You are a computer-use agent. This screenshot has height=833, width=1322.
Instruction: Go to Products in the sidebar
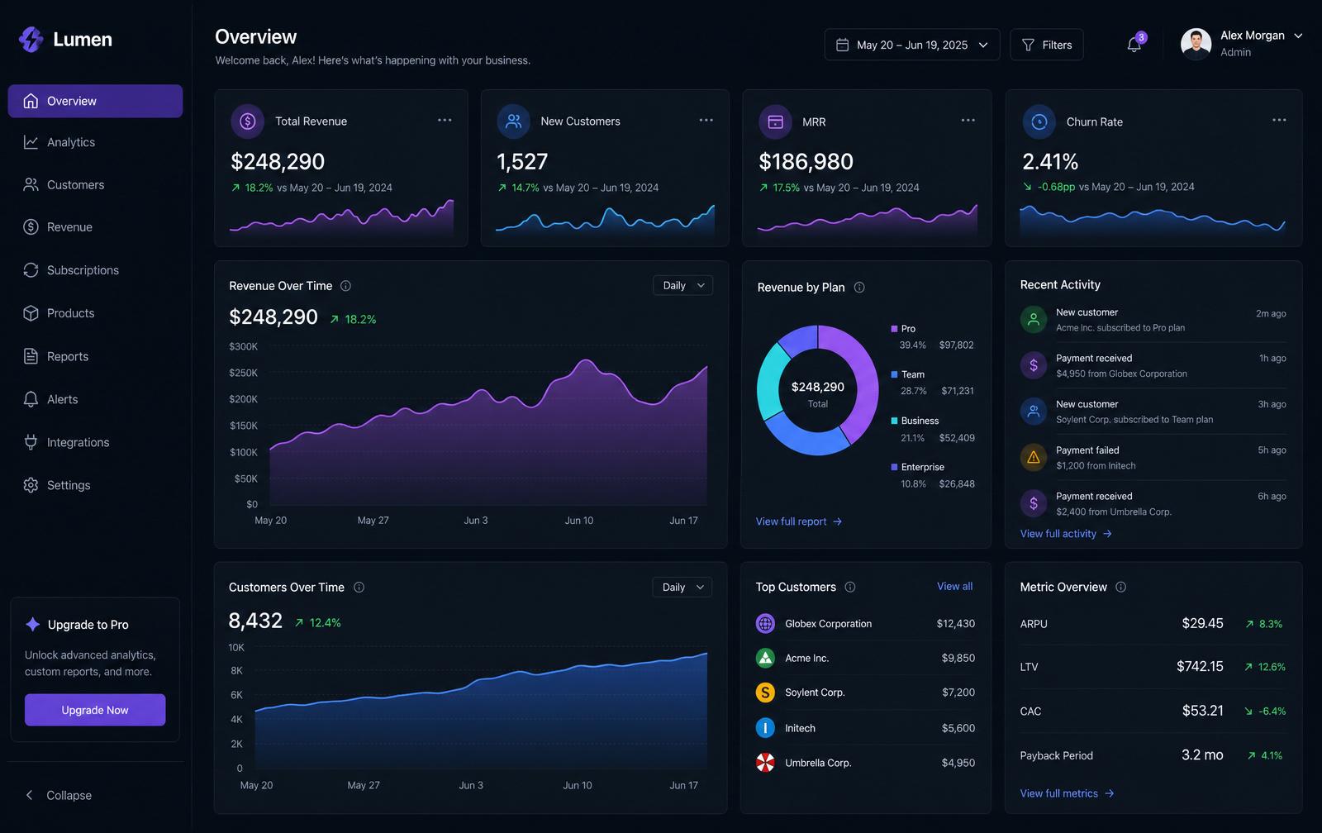pyautogui.click(x=95, y=313)
